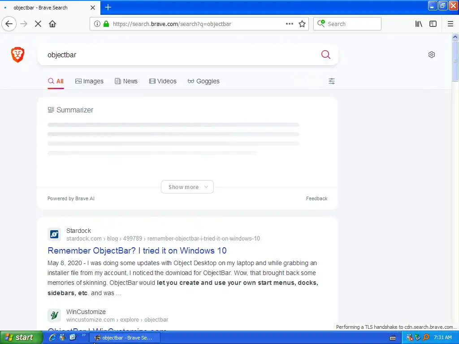
Task: Switch to the Images tab
Action: pos(89,81)
